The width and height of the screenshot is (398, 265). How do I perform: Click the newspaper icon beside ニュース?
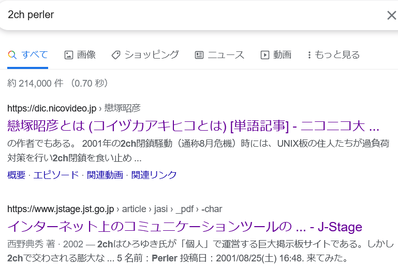coord(199,55)
